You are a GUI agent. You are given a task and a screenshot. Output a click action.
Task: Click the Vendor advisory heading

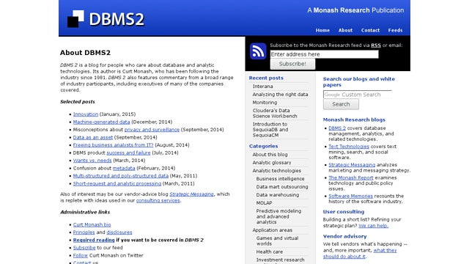click(x=344, y=236)
